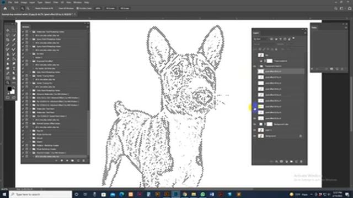The height and width of the screenshot is (198, 353).
Task: Click Record button in Actions panel
Action: tap(62, 161)
